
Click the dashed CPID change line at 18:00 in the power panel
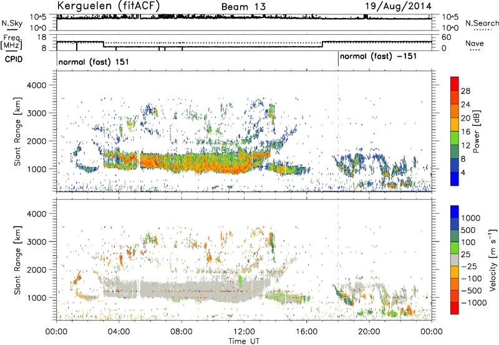338,131
